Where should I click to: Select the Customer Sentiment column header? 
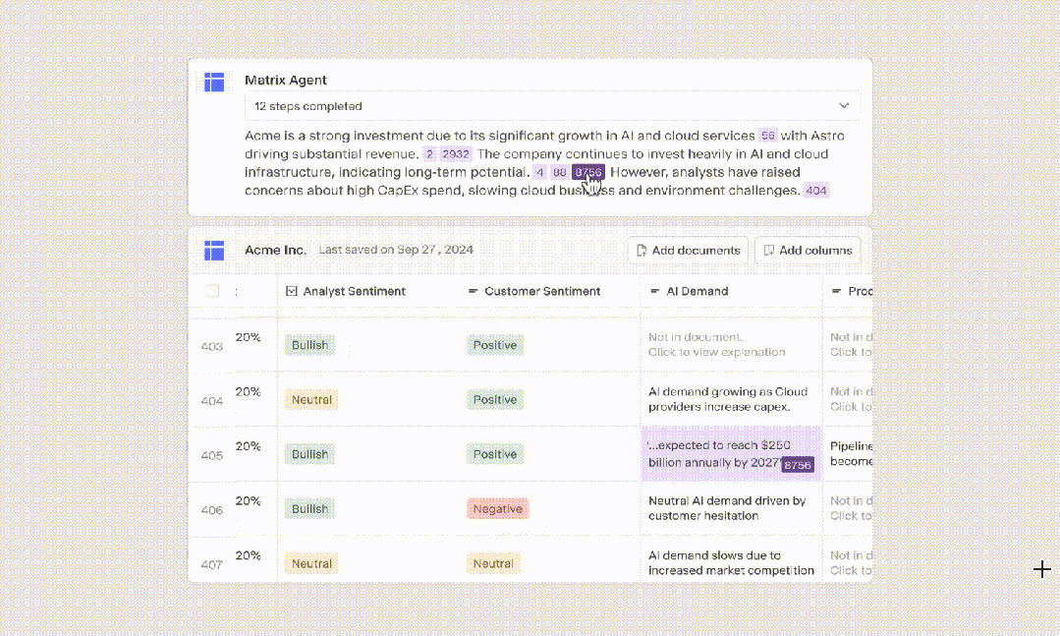542,291
